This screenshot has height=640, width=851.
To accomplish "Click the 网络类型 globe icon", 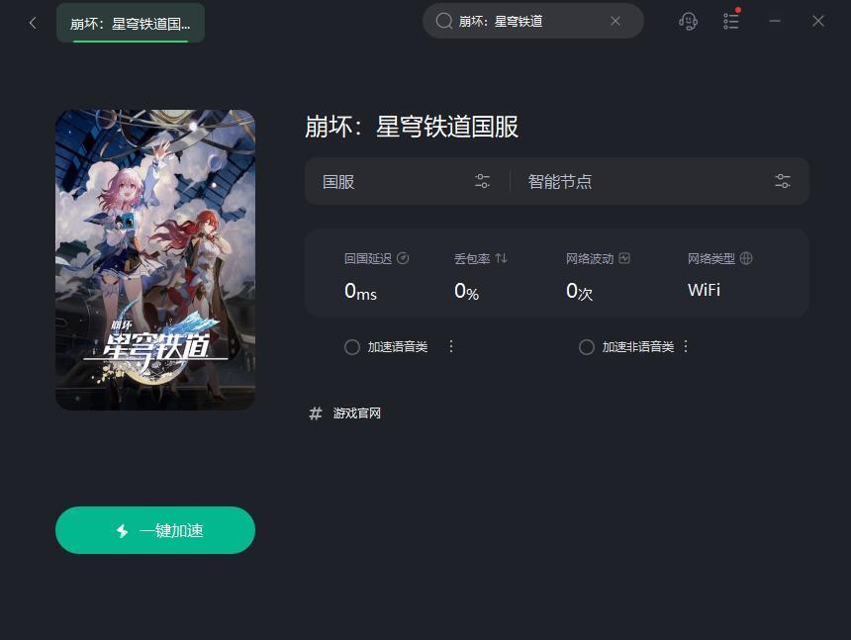I will coord(746,258).
